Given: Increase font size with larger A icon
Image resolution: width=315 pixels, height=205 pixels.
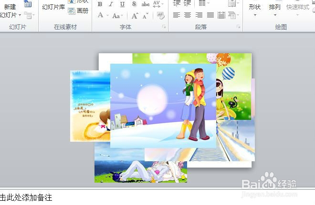Looking at the screenshot, I should [135, 15].
